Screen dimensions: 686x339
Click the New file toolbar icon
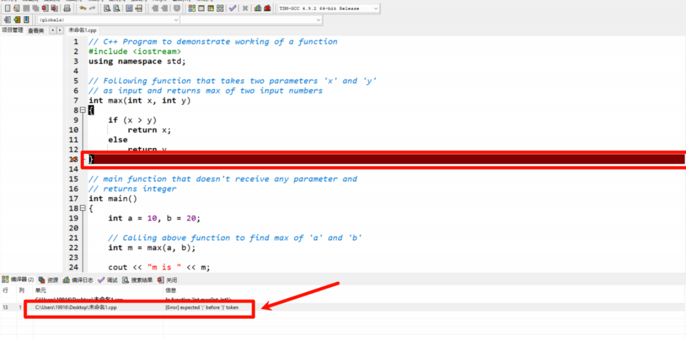pyautogui.click(x=7, y=9)
